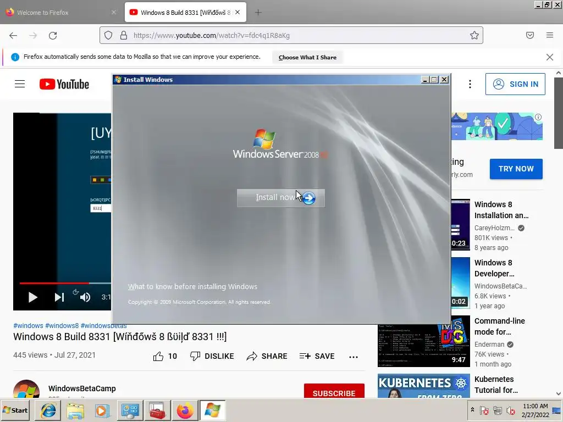Open Windows 8 Developer video thumbnail
This screenshot has height=422, width=563.
tap(460, 283)
